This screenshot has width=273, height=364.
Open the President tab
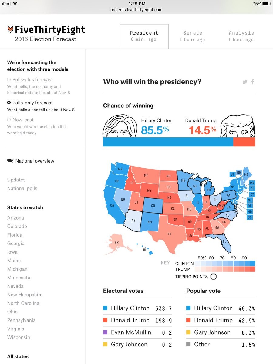pos(144,36)
